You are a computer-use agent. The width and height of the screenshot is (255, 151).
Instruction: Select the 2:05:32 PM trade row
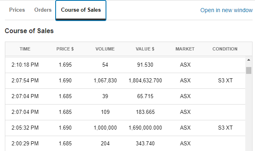[125, 128]
